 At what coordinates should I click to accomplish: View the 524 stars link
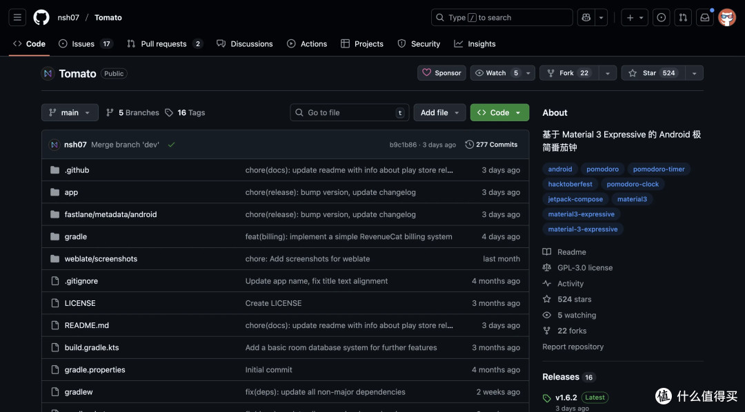click(567, 299)
